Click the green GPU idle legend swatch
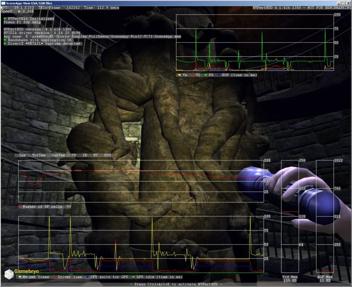The width and height of the screenshot is (352, 287). (x=133, y=277)
